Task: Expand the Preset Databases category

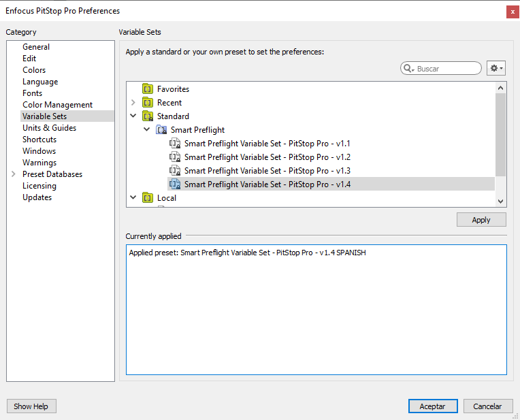Action: click(x=13, y=174)
